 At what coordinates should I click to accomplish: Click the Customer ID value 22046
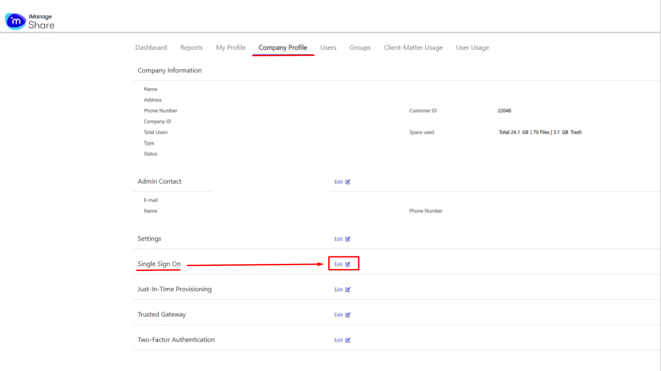(x=504, y=111)
